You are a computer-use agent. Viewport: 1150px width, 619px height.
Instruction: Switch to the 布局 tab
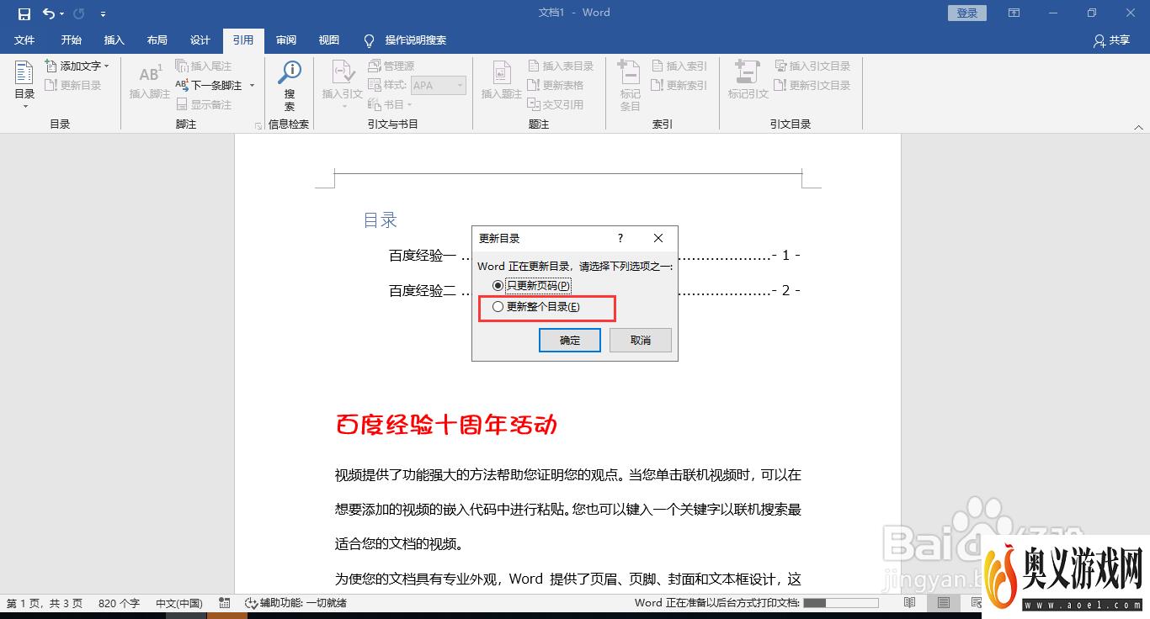click(157, 40)
